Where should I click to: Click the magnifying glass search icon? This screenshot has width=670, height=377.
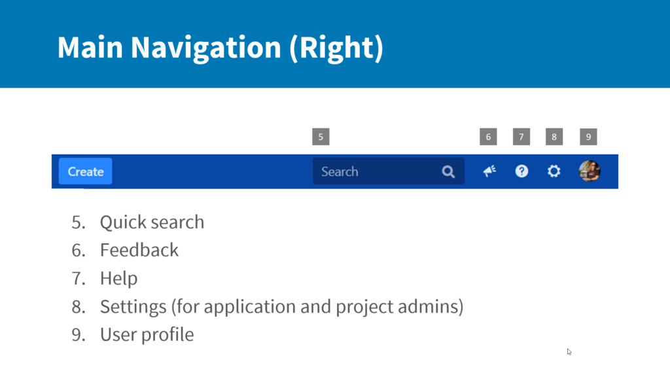coord(448,172)
